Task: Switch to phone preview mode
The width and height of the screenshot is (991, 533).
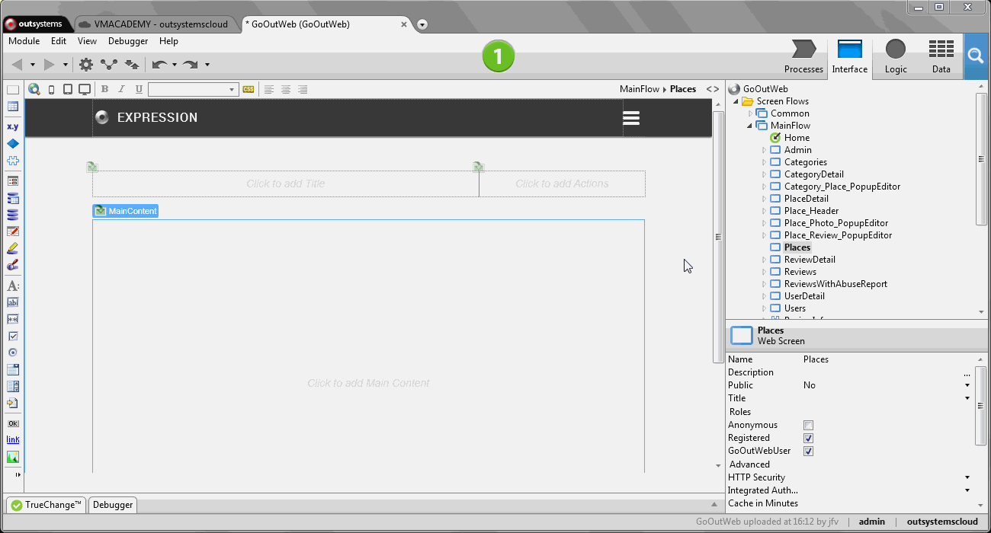Action: point(51,89)
